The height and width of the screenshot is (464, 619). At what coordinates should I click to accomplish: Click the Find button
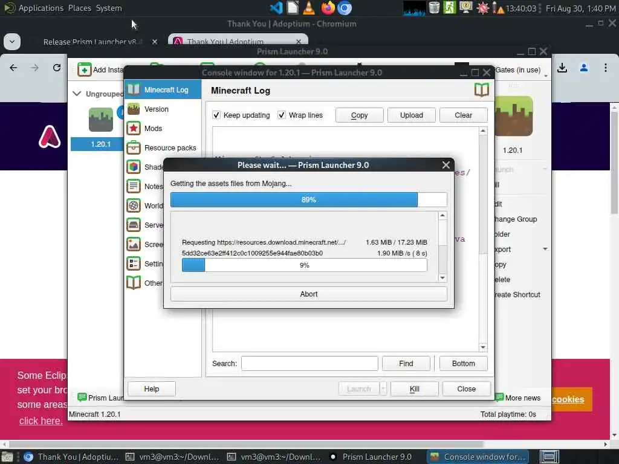[x=406, y=363]
